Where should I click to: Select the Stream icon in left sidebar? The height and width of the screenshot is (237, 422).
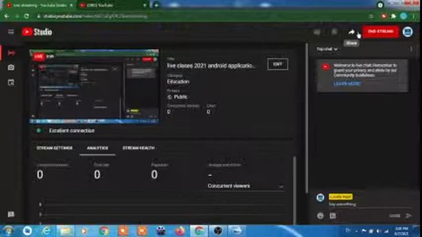coord(11,53)
